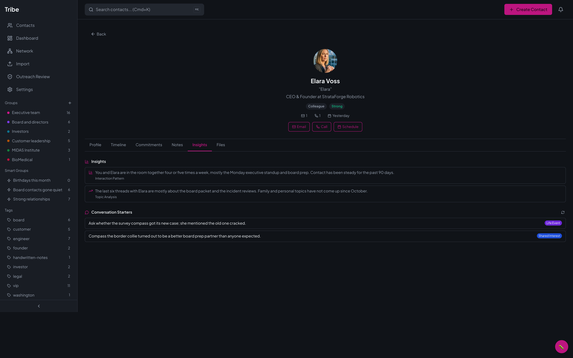
Task: Open Outreach Review
Action: 39,77
